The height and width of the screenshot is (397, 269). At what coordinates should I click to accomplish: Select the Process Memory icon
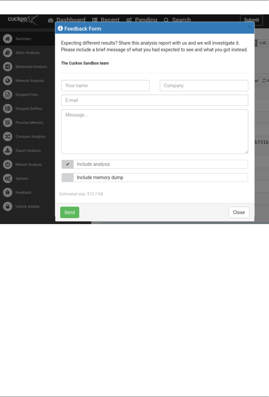pyautogui.click(x=8, y=123)
